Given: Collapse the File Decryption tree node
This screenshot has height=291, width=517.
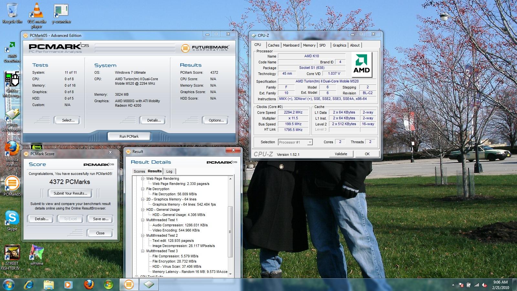Looking at the screenshot, I should coord(143,189).
